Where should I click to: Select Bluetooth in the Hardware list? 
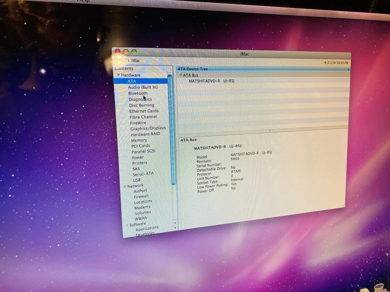pos(137,93)
